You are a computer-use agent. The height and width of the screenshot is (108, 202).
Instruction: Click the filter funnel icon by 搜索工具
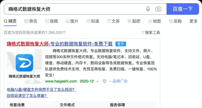(143, 33)
